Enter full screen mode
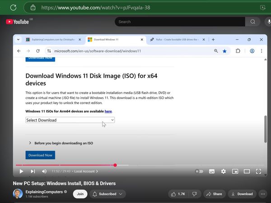Screen dimensions: 271x203 (258, 171)
